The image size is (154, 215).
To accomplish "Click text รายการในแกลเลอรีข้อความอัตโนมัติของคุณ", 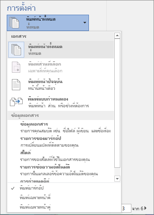I will point(59,174).
